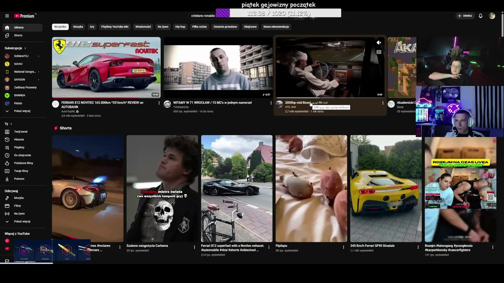
Task: Open the WITAMY W 71 WROCŁAW thumbnail
Action: 218,67
